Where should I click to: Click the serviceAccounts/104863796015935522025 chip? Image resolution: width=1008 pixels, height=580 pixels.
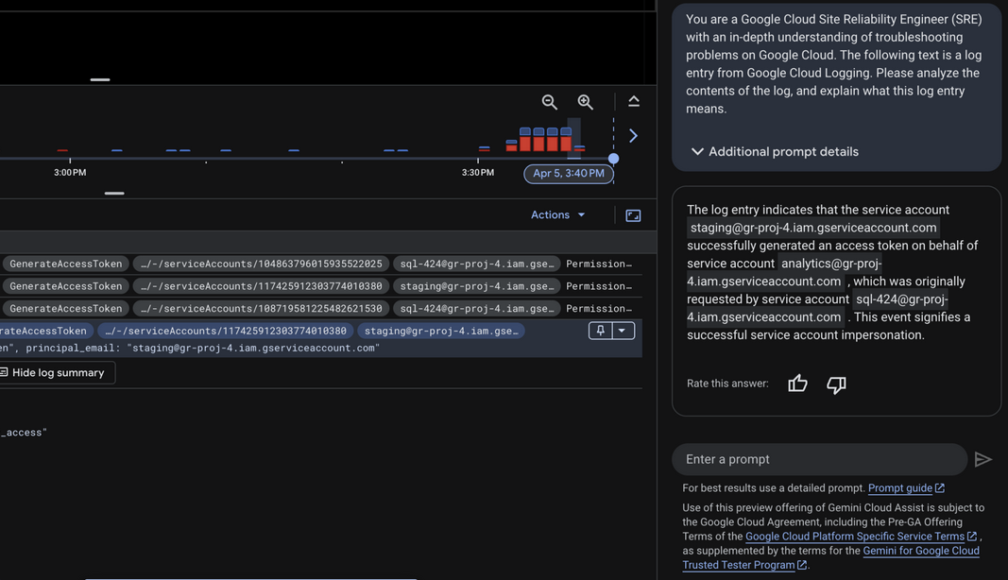[x=261, y=264]
